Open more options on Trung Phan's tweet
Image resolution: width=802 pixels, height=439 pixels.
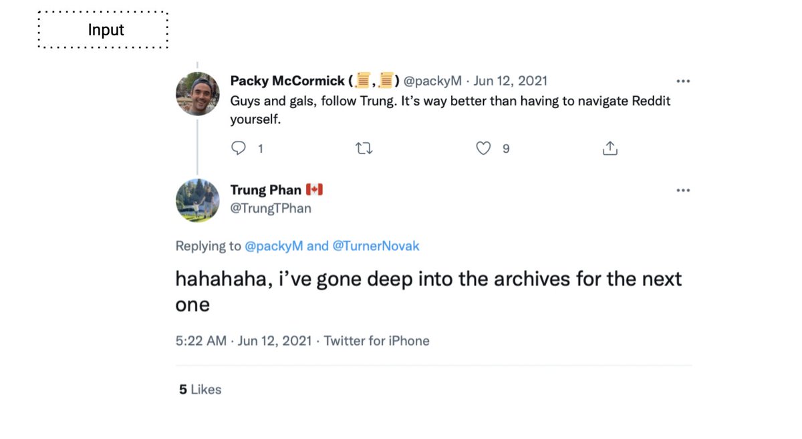(x=683, y=190)
